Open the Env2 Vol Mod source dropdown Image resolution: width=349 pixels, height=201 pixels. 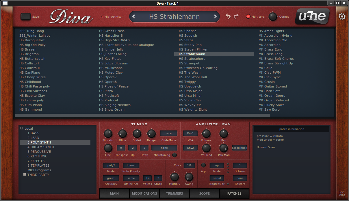(x=190, y=148)
